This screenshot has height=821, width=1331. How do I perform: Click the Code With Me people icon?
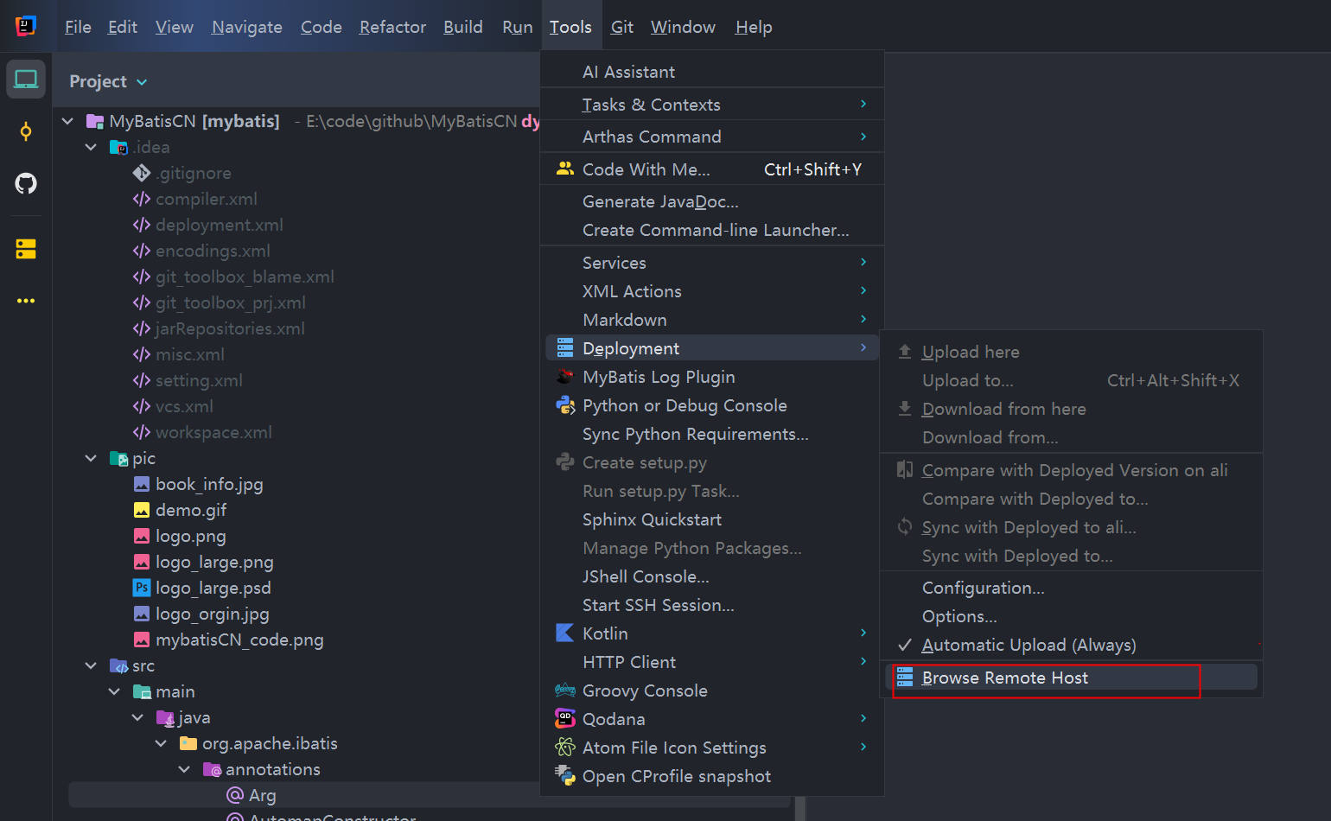pos(565,169)
